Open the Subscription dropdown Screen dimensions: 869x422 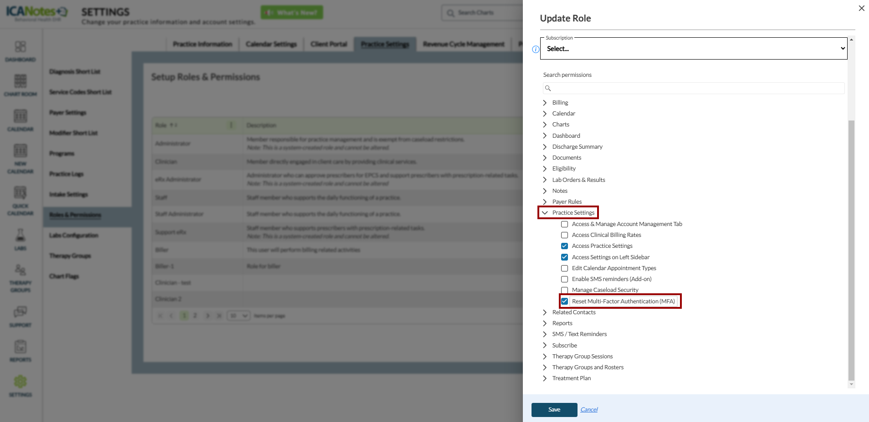[694, 49]
